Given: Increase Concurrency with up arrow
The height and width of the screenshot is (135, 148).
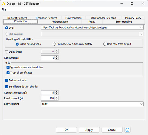Looking at the screenshot, I should coord(56,57).
